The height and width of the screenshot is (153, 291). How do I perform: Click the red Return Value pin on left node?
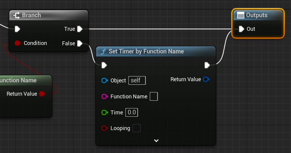[42, 94]
